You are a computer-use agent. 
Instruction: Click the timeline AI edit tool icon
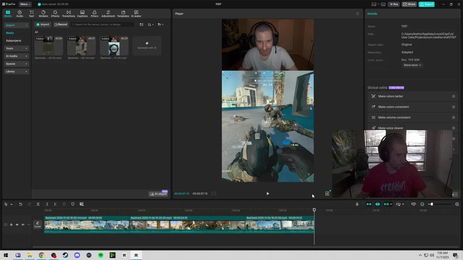[81, 204]
